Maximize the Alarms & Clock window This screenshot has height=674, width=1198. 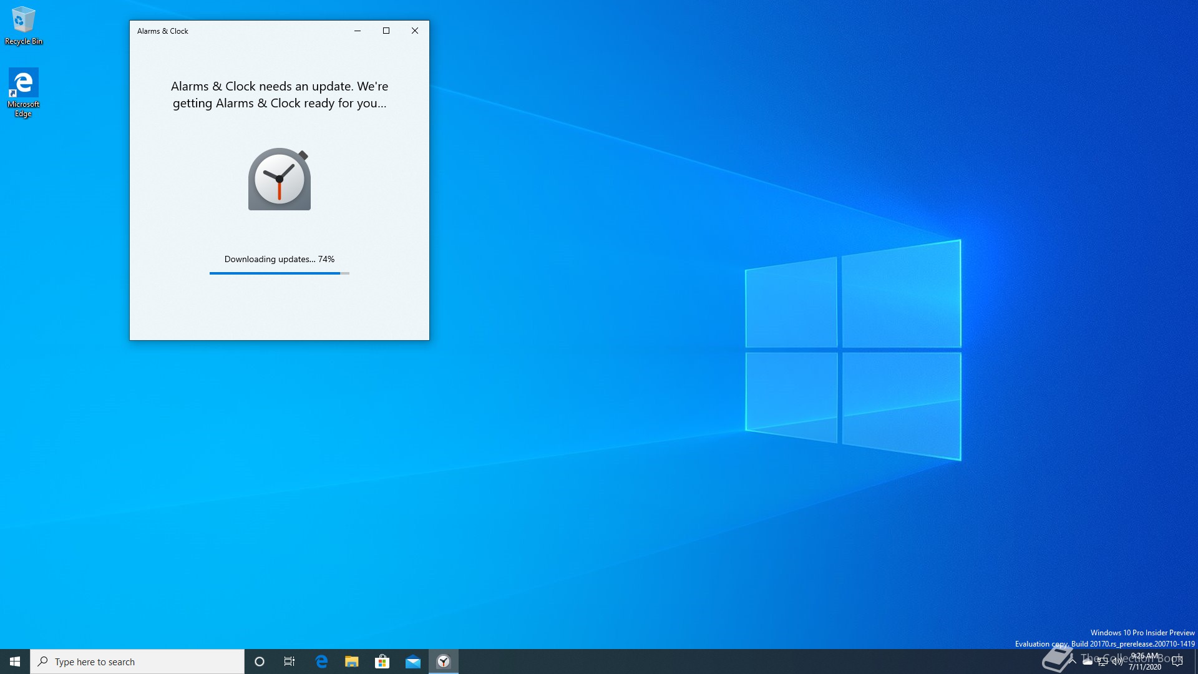coord(386,31)
